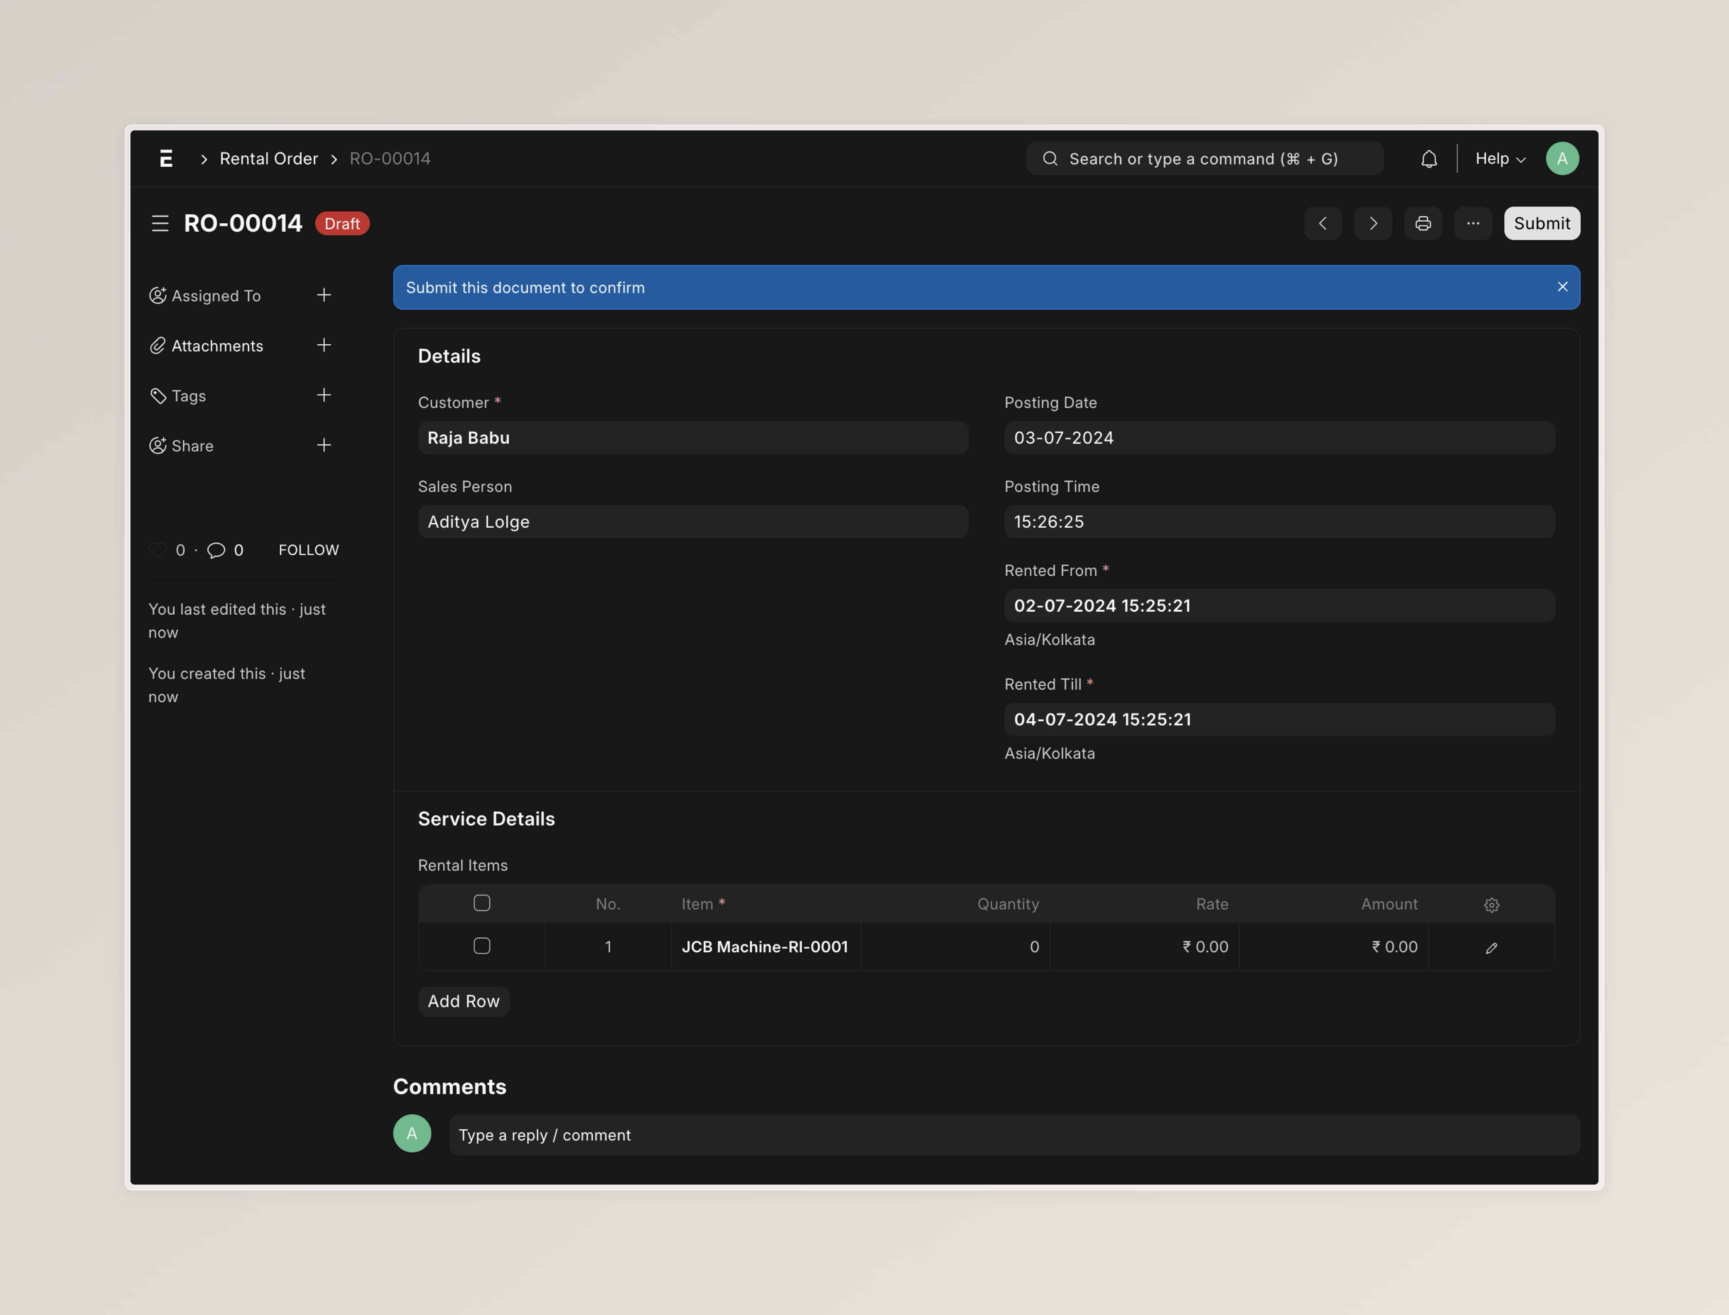Click Add Row button
Image resolution: width=1729 pixels, height=1315 pixels.
tap(463, 1001)
